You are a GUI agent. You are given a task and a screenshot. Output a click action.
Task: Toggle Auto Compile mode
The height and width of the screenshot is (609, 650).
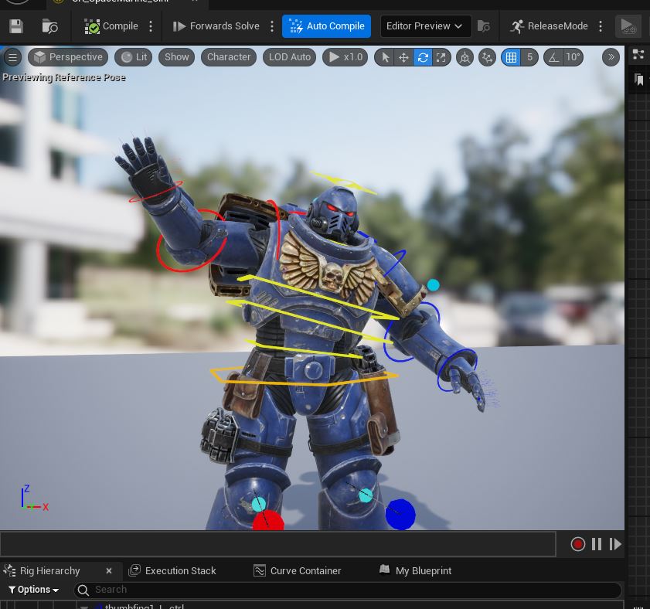click(x=326, y=26)
